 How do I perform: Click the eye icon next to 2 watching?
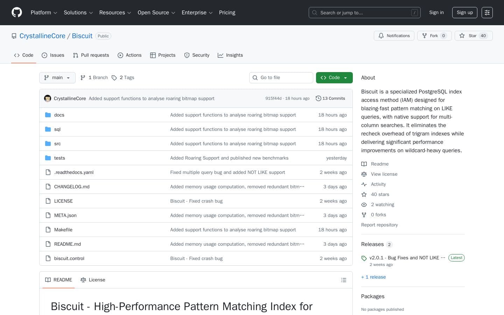point(364,204)
